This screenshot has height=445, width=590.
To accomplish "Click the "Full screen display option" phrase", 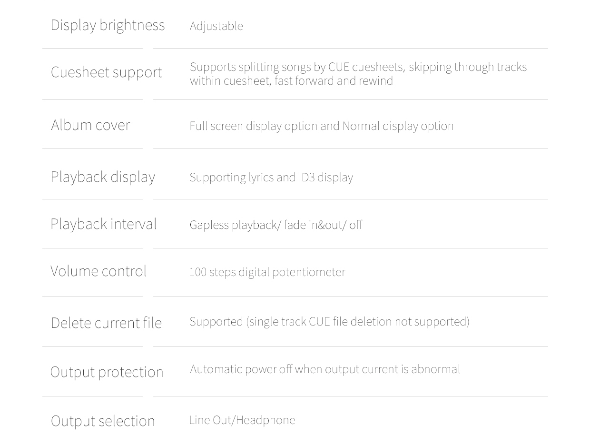I will click(253, 126).
